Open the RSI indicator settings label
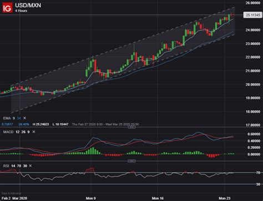 pos(6,166)
